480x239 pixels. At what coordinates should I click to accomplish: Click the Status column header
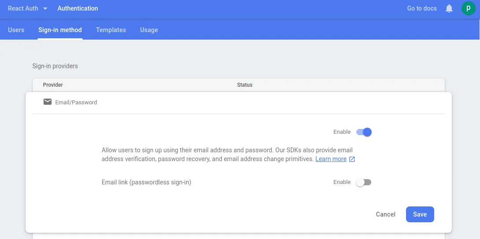(244, 85)
